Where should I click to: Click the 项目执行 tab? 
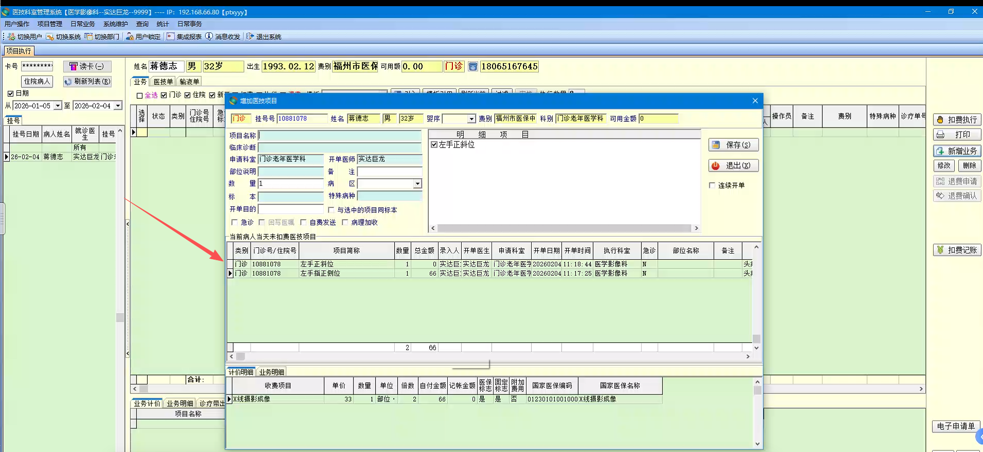19,51
